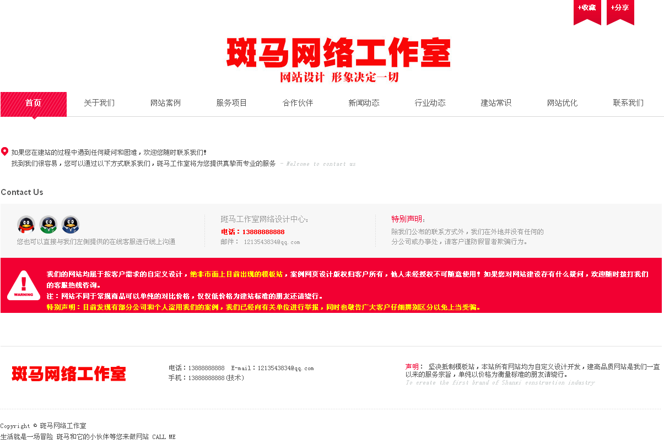
Task: Visit the 建站常识 section
Action: 496,103
